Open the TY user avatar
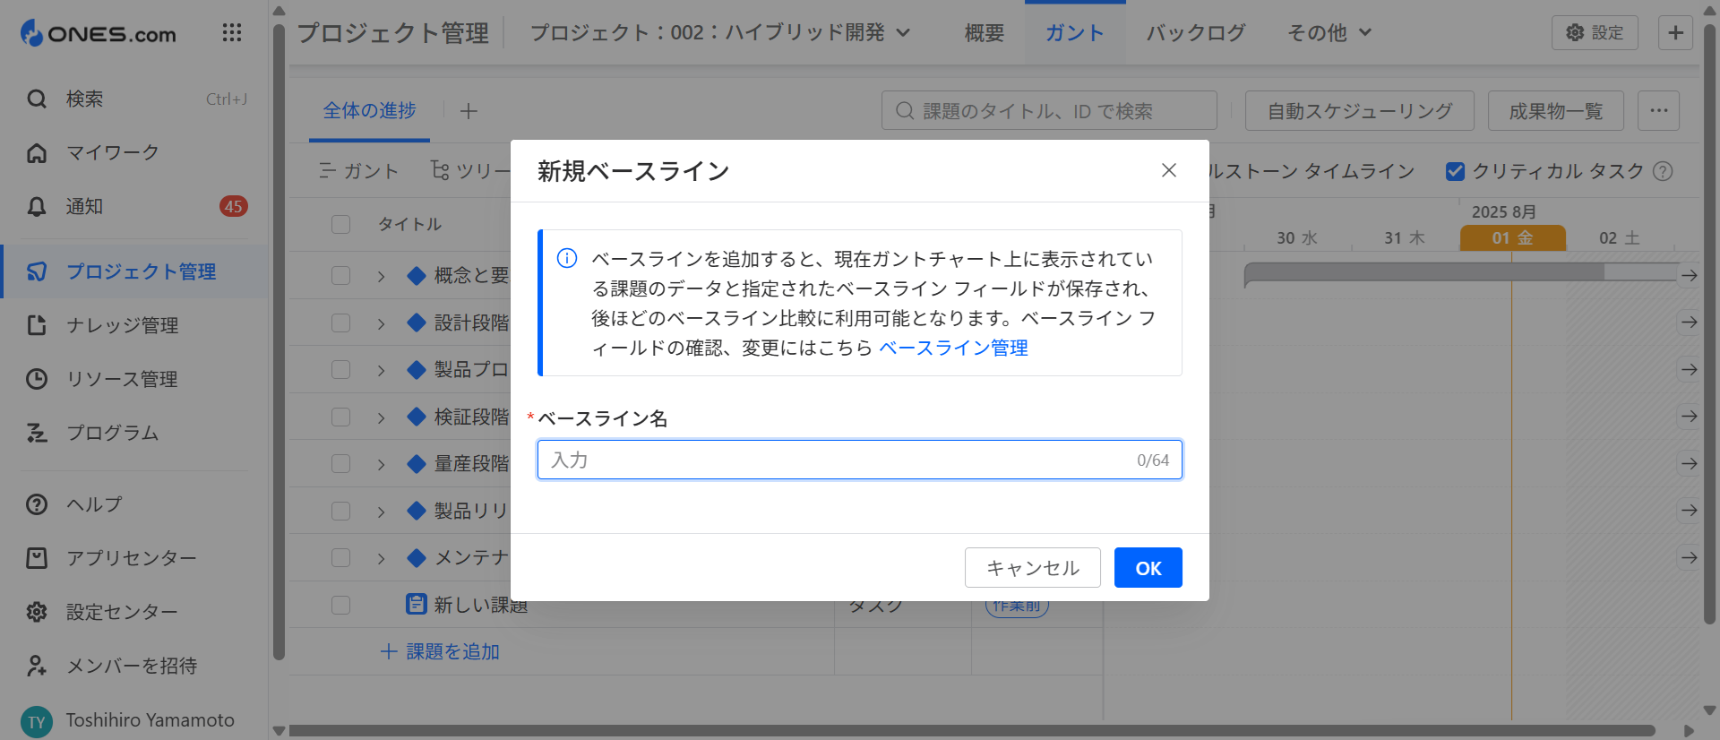This screenshot has height=740, width=1720. [x=37, y=721]
